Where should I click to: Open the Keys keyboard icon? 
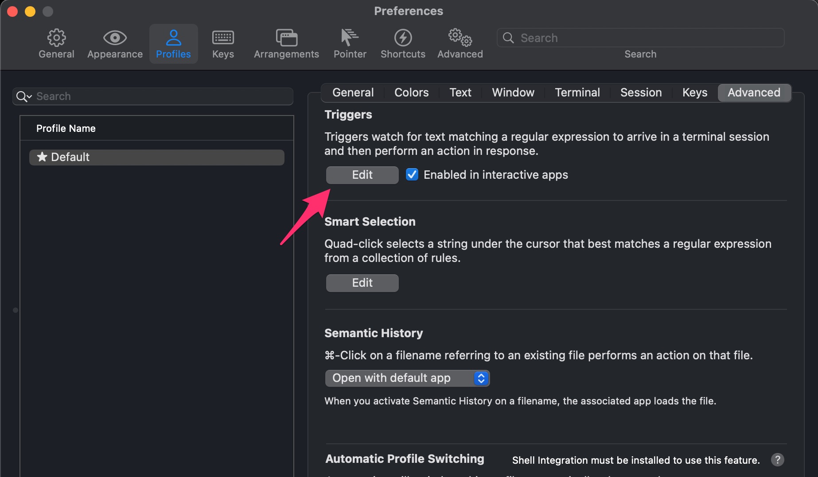click(223, 38)
